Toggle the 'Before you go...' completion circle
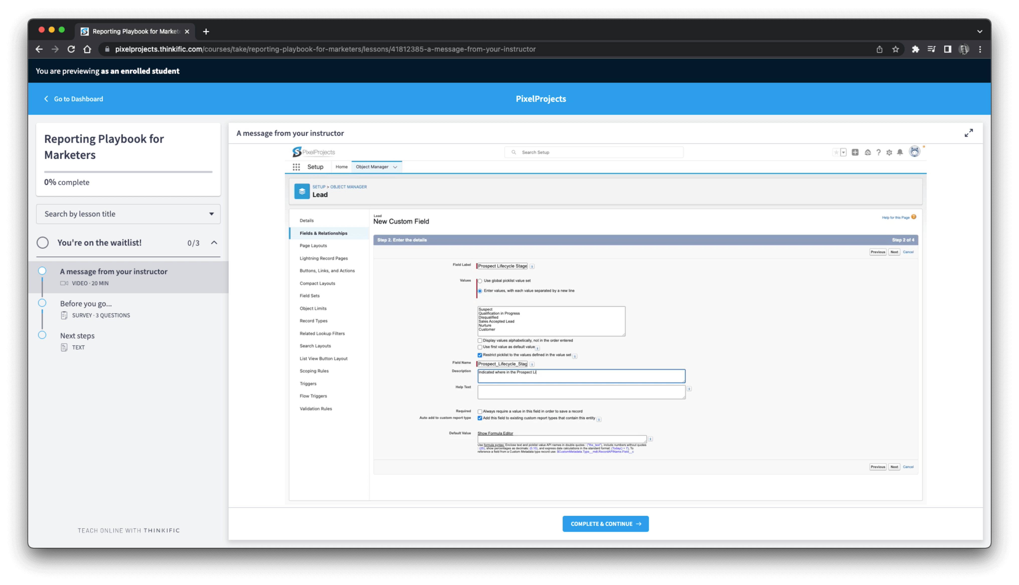This screenshot has width=1019, height=585. click(x=42, y=303)
